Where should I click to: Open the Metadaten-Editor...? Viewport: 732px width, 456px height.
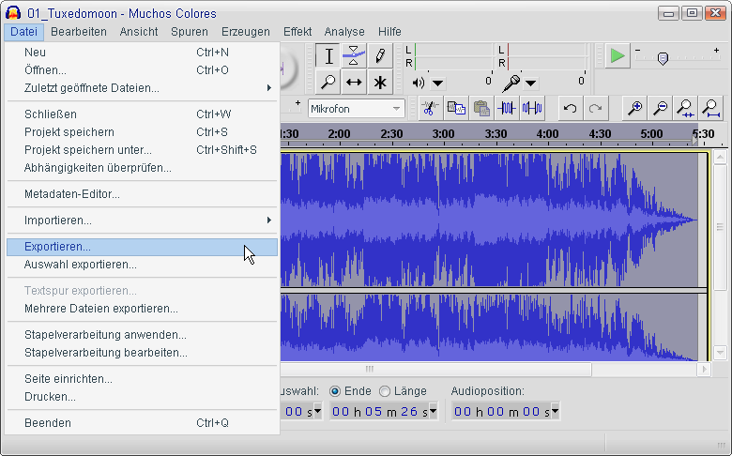[143, 193]
